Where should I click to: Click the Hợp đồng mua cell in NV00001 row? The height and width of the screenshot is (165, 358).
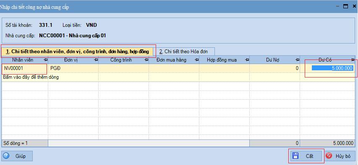coord(224,68)
